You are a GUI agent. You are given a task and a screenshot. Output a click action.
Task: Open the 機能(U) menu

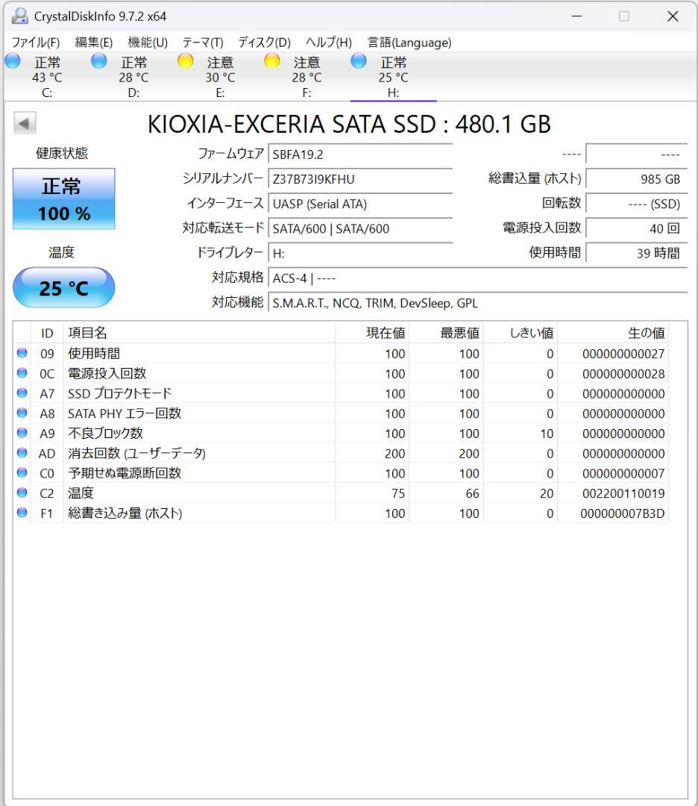coord(148,42)
